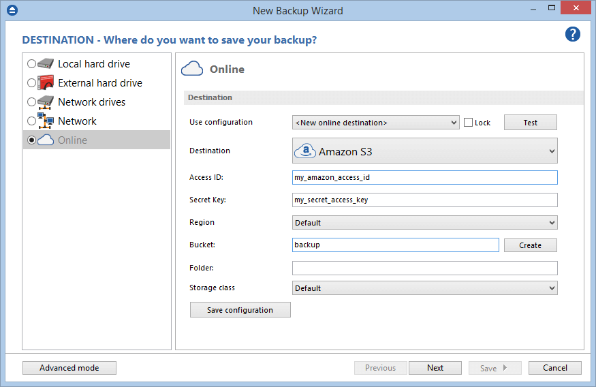
Task: Click the app logo in title bar
Action: pos(12,10)
